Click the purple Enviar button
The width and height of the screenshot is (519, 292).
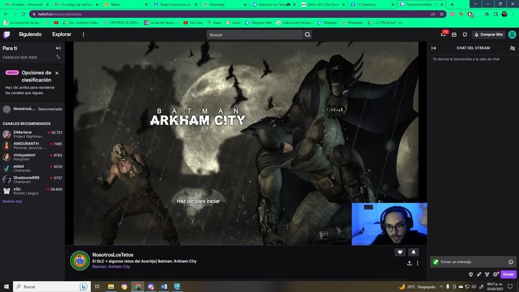(508, 275)
